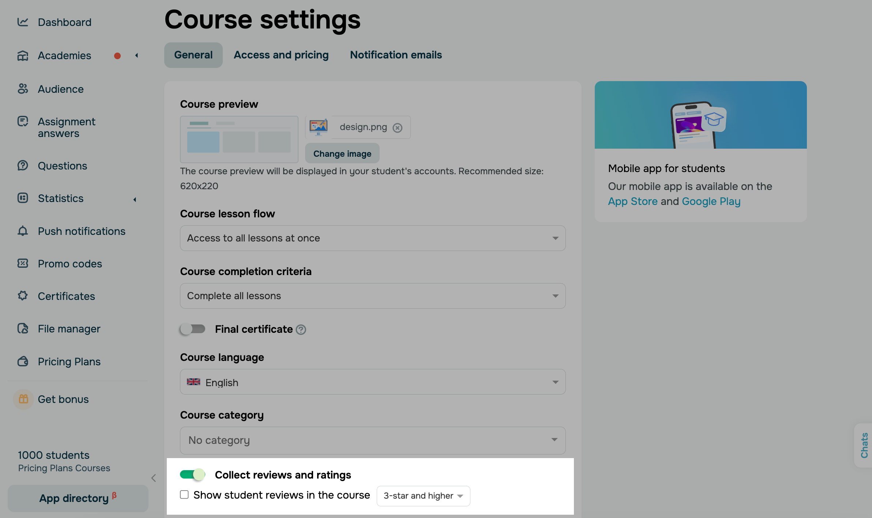Click the Push notifications bell icon
The image size is (872, 518).
[23, 231]
